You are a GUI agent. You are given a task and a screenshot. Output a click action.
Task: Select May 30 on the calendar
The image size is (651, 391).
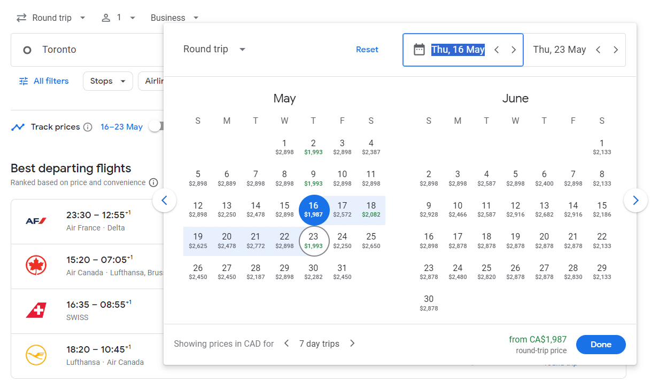click(313, 272)
